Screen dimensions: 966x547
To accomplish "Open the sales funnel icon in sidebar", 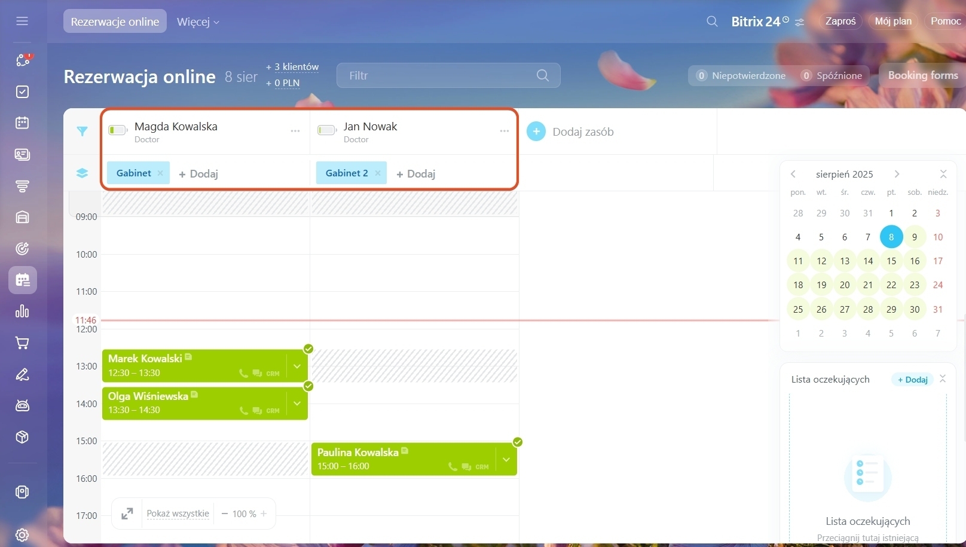I will click(22, 186).
